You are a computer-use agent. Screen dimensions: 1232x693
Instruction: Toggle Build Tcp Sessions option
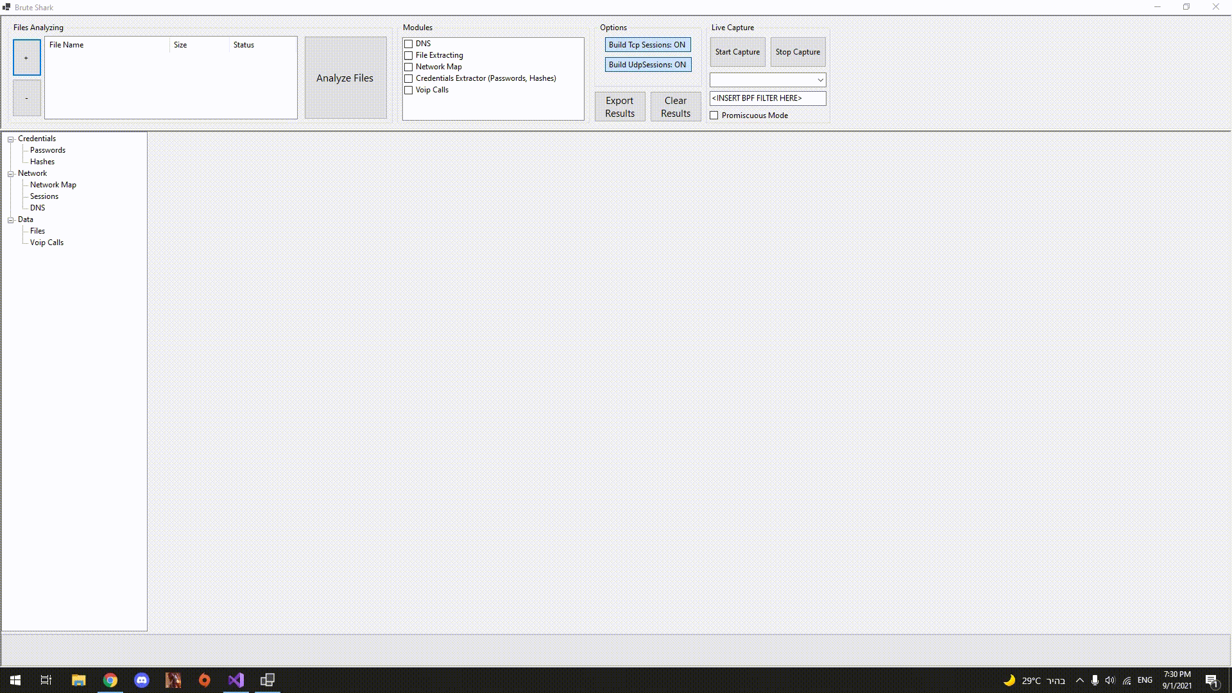(647, 45)
